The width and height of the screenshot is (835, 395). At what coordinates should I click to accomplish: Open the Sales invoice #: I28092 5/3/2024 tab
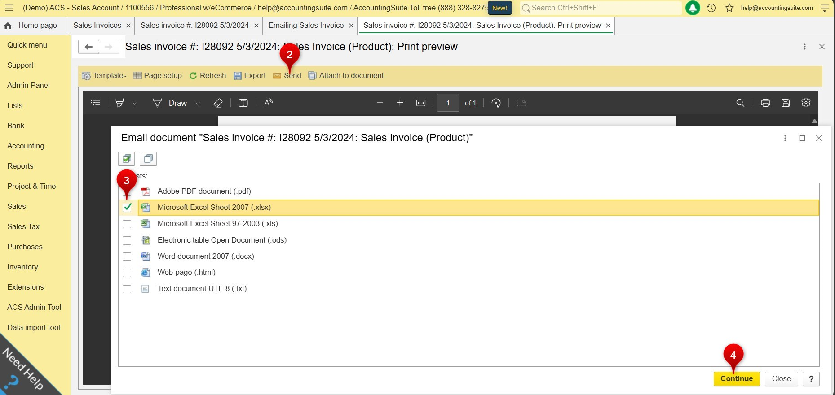[194, 26]
